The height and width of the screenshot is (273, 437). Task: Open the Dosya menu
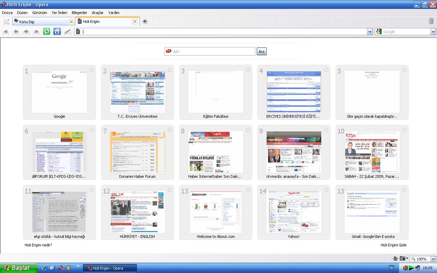coord(7,13)
